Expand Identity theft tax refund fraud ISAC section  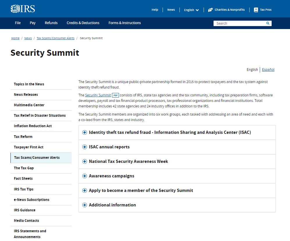(177, 132)
